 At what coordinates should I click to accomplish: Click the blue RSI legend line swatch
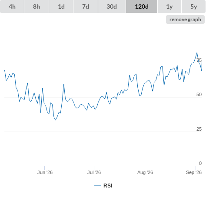click(98, 186)
